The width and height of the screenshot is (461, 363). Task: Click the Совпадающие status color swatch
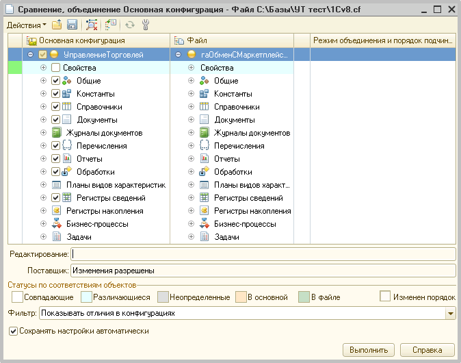tap(17, 297)
